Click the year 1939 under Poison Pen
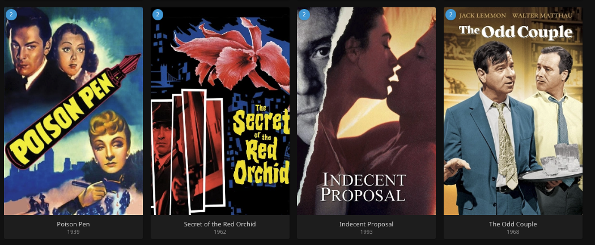 pyautogui.click(x=73, y=232)
